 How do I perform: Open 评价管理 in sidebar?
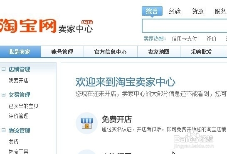pos(19,116)
